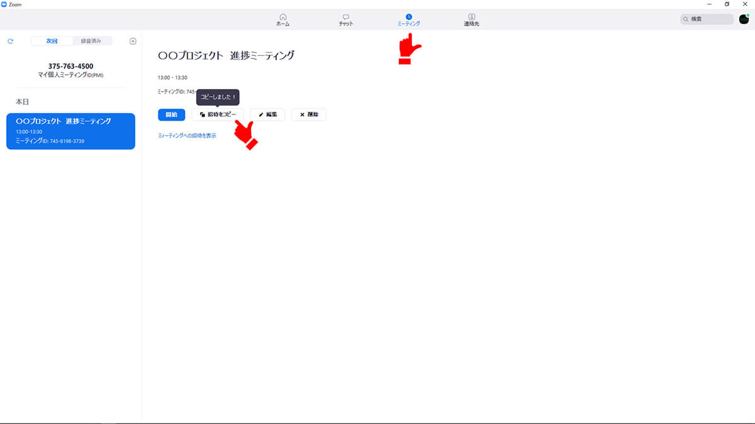Select the personal meeting ID 375-763-4500 entry
755x424 pixels.
[x=70, y=70]
